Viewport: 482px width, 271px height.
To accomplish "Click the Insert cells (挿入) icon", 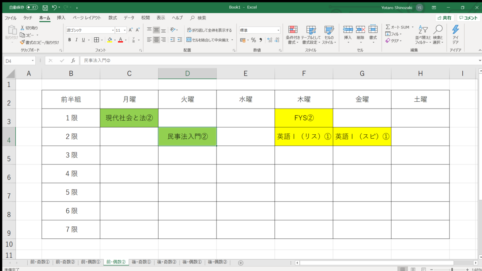I will [348, 29].
